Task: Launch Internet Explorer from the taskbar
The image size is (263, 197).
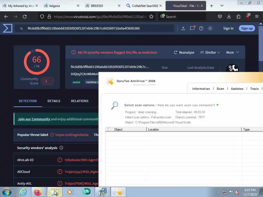Action: pyautogui.click(x=23, y=192)
